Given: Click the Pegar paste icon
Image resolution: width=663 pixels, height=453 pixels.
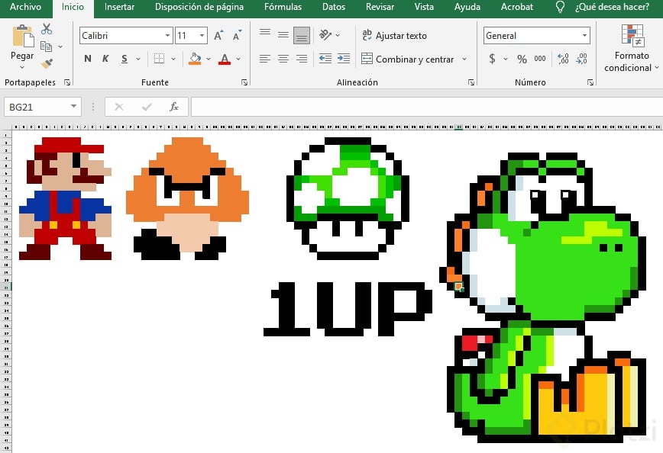Looking at the screenshot, I should point(23,36).
